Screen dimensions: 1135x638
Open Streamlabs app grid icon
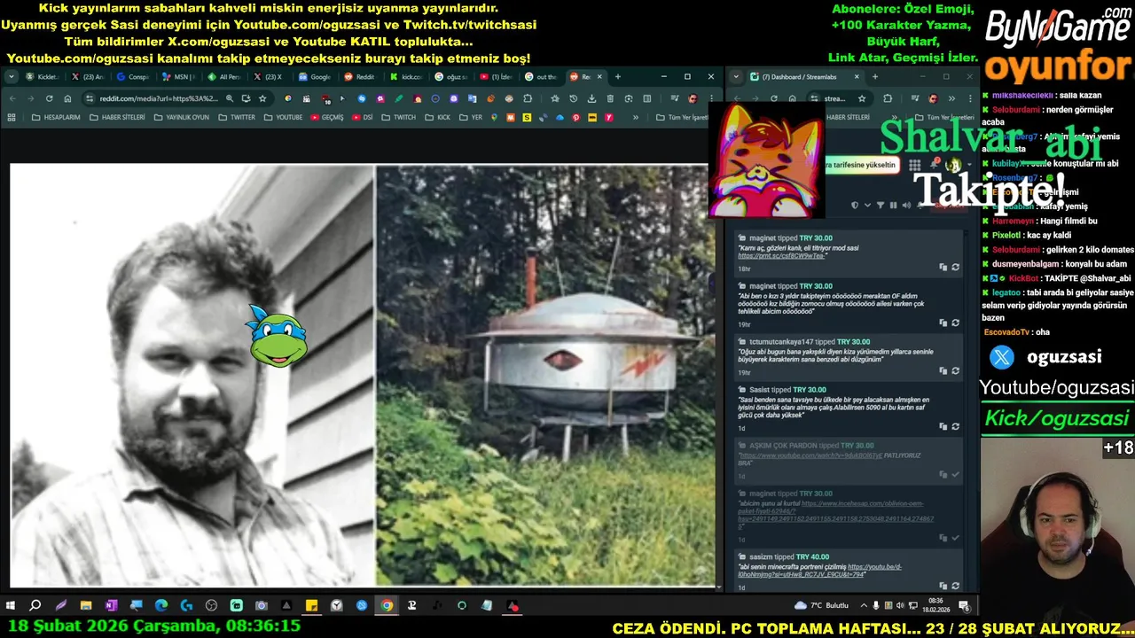pos(915,166)
